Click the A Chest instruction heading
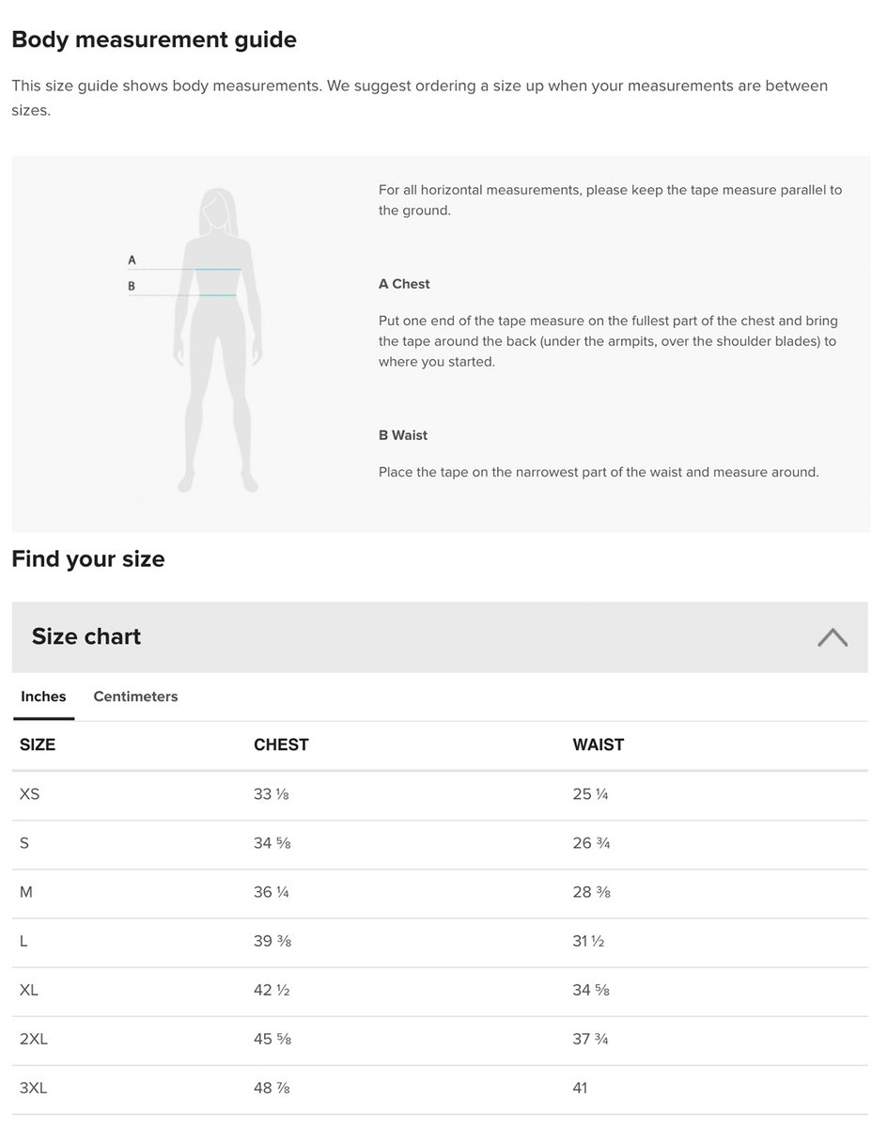 pos(404,284)
